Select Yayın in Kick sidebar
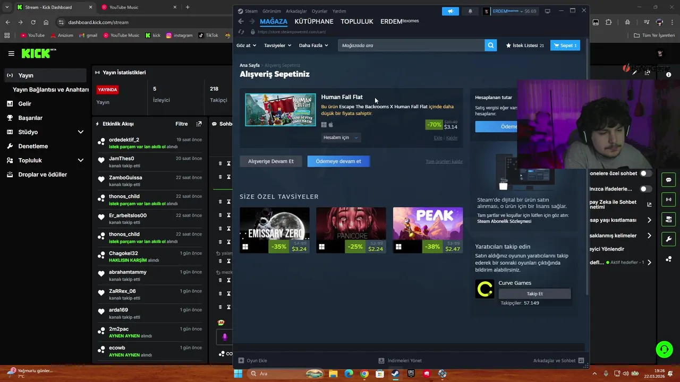The width and height of the screenshot is (680, 382). tap(44, 75)
